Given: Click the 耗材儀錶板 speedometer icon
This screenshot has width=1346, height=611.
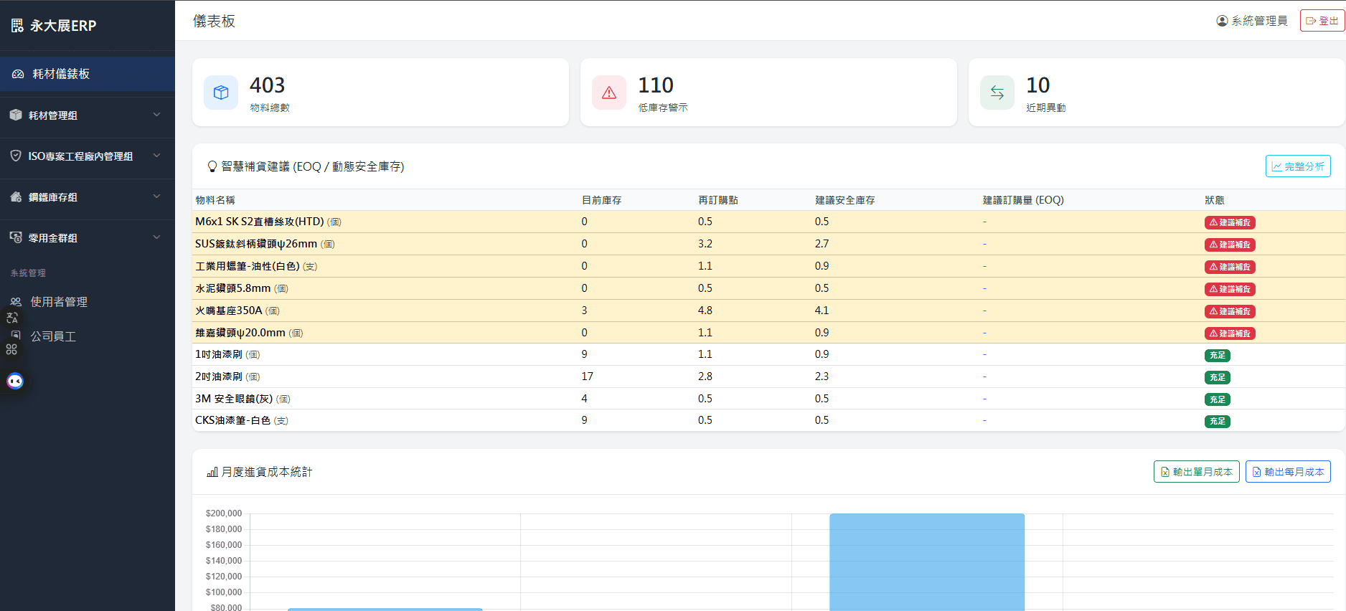Looking at the screenshot, I should [18, 74].
